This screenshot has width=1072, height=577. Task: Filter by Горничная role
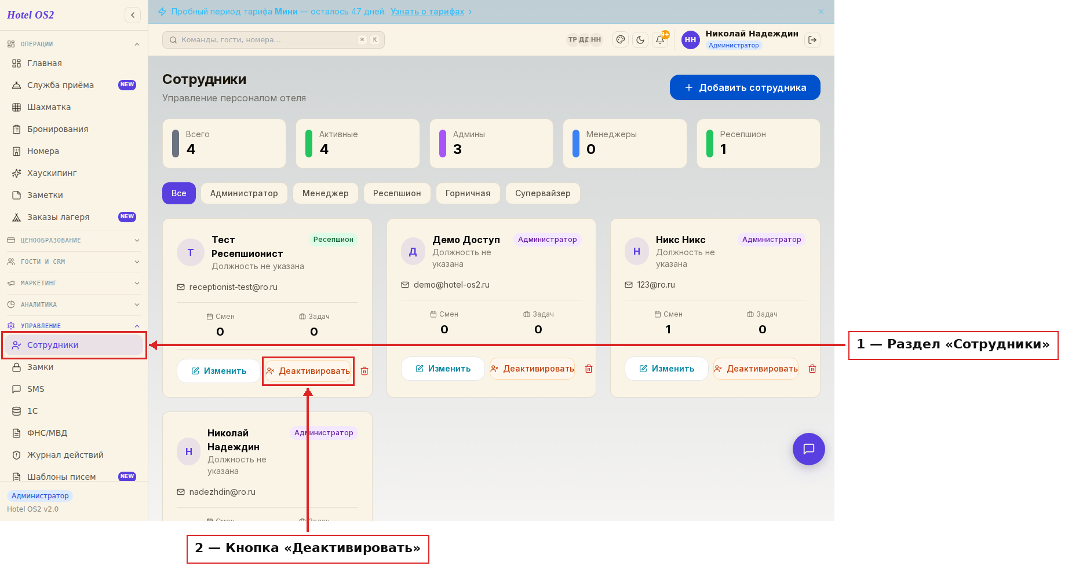(468, 193)
